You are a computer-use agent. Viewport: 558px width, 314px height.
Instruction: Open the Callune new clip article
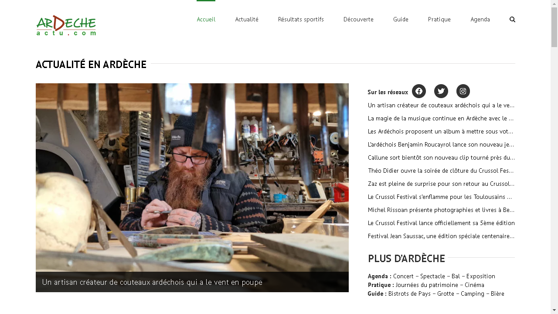coord(441,157)
